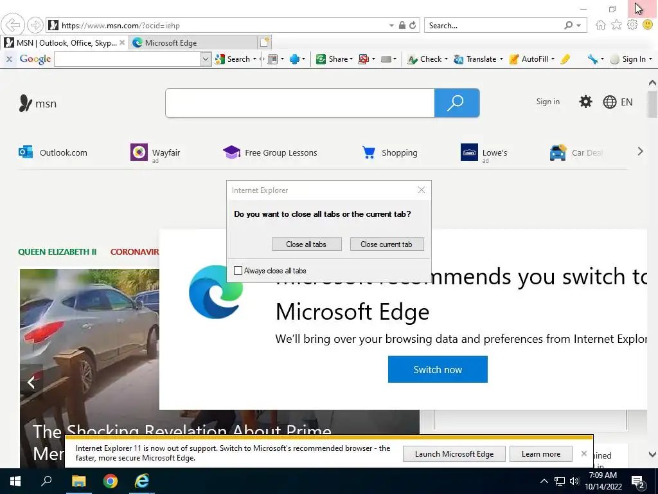Click the IE forward arrow button

(35, 25)
